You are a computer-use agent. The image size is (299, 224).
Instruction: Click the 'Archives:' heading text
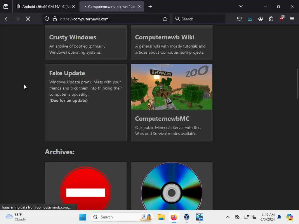60,152
